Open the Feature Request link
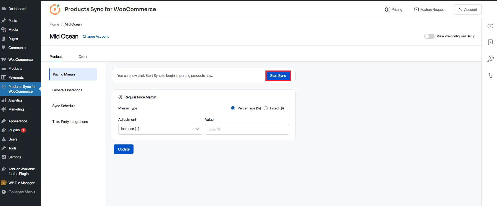This screenshot has width=497, height=206. coord(430,9)
